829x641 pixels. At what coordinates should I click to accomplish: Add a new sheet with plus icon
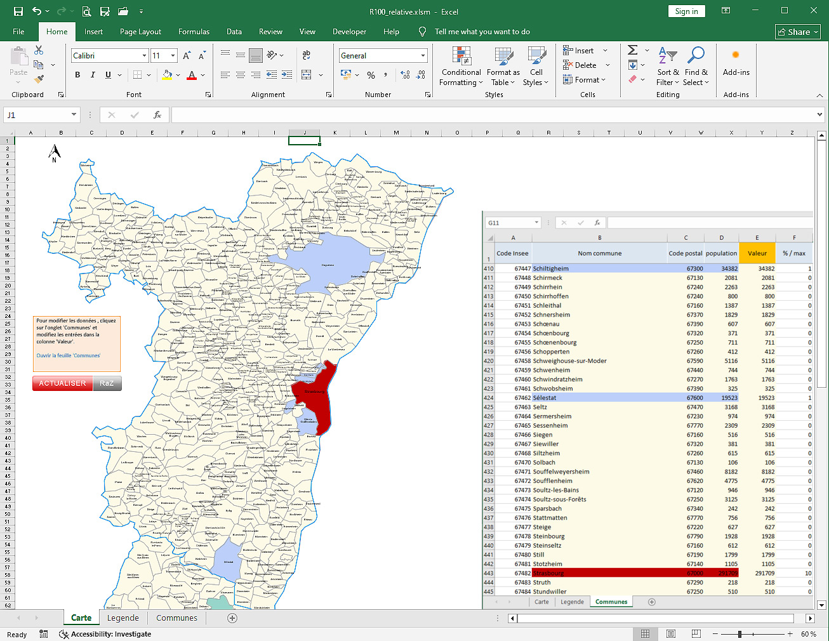(x=232, y=618)
